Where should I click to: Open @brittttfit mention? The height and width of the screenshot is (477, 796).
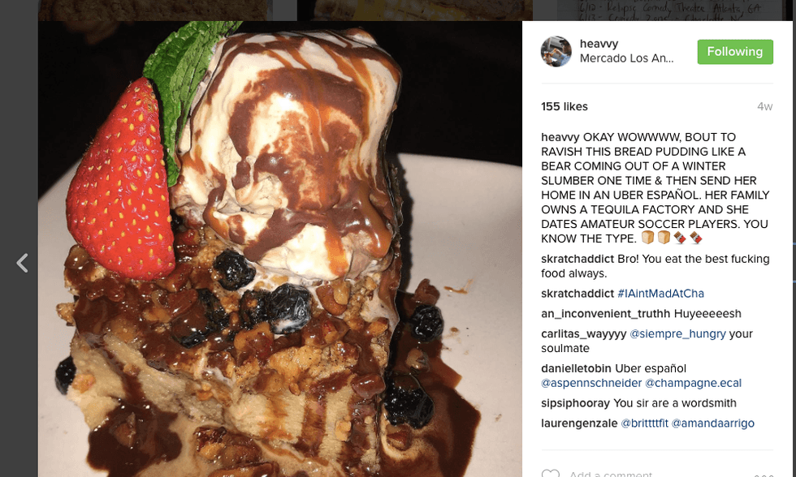click(644, 423)
